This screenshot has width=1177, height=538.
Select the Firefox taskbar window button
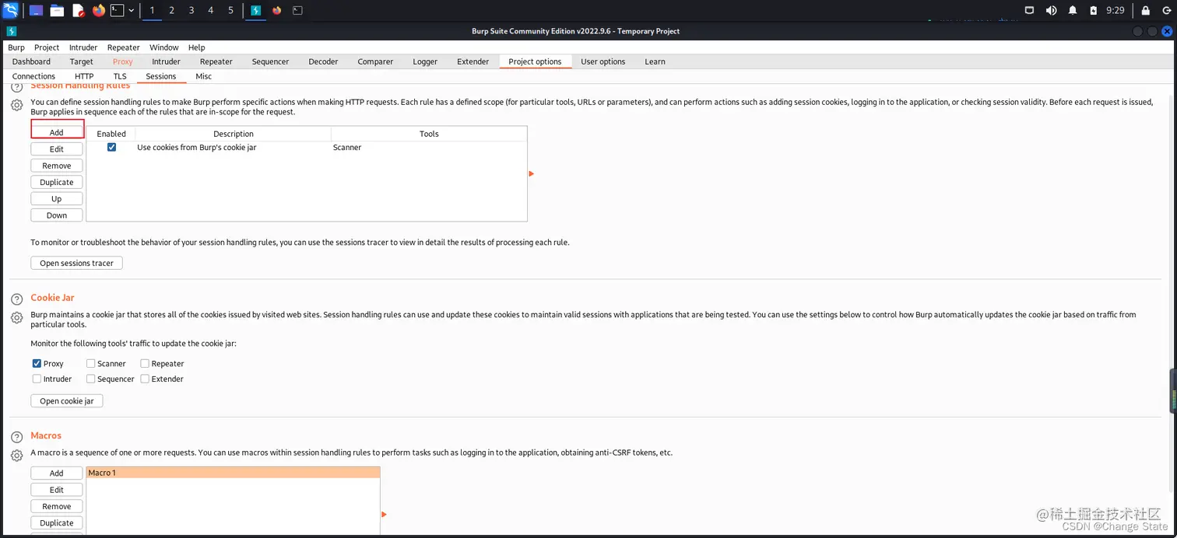pyautogui.click(x=276, y=10)
